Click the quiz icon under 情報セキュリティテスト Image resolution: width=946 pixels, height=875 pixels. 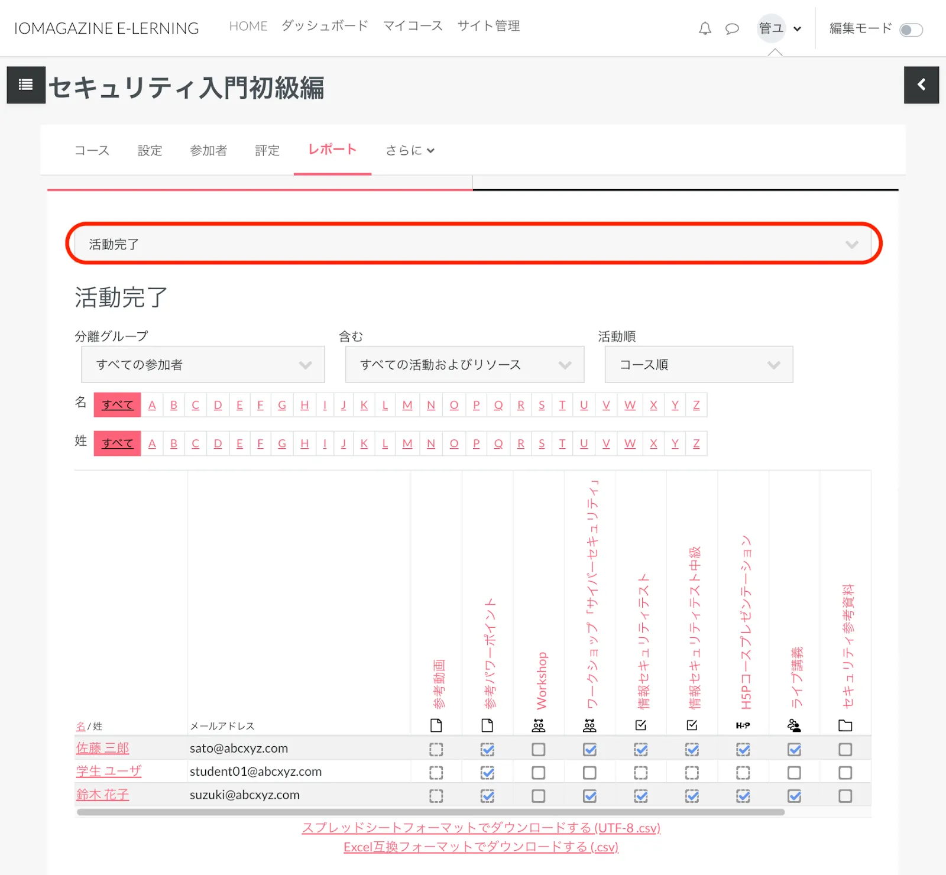(x=640, y=725)
